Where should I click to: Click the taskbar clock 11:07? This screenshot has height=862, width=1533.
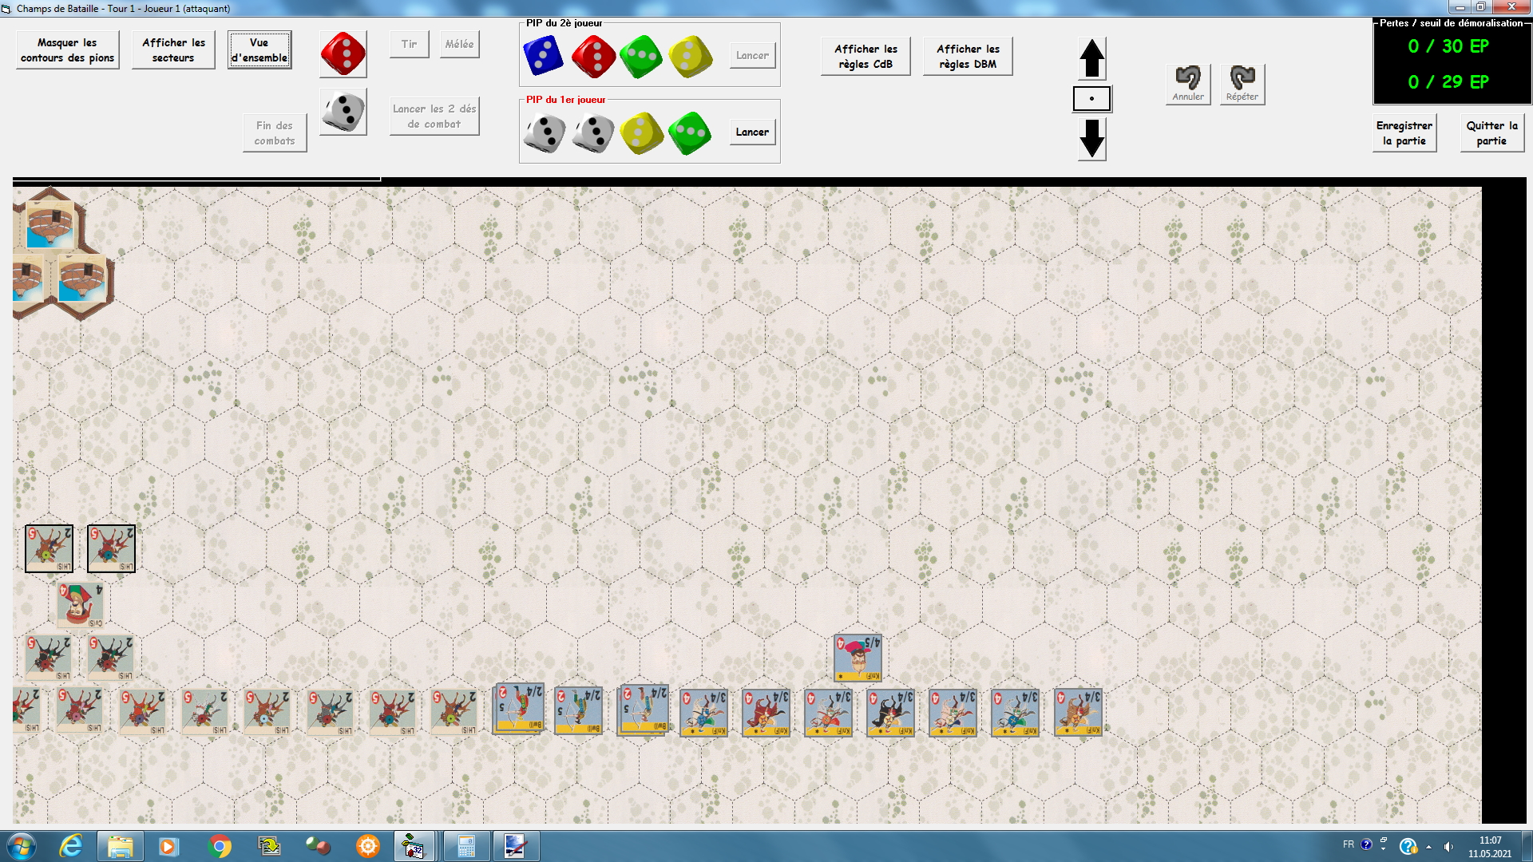[x=1490, y=840]
